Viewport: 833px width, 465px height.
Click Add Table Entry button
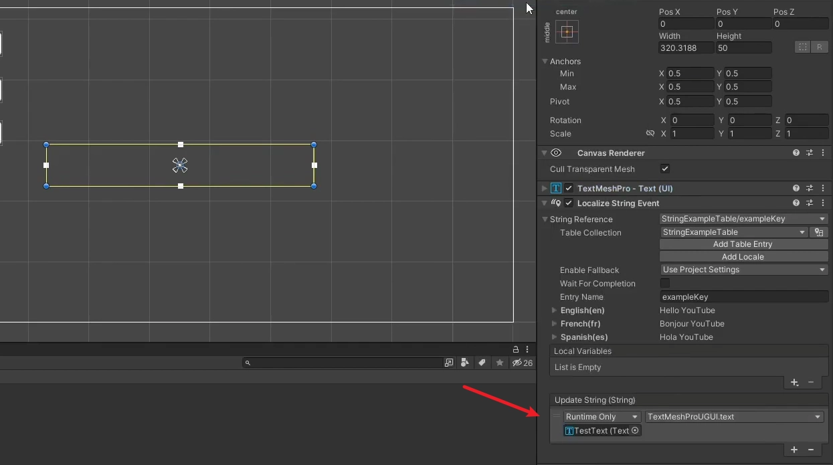(744, 244)
